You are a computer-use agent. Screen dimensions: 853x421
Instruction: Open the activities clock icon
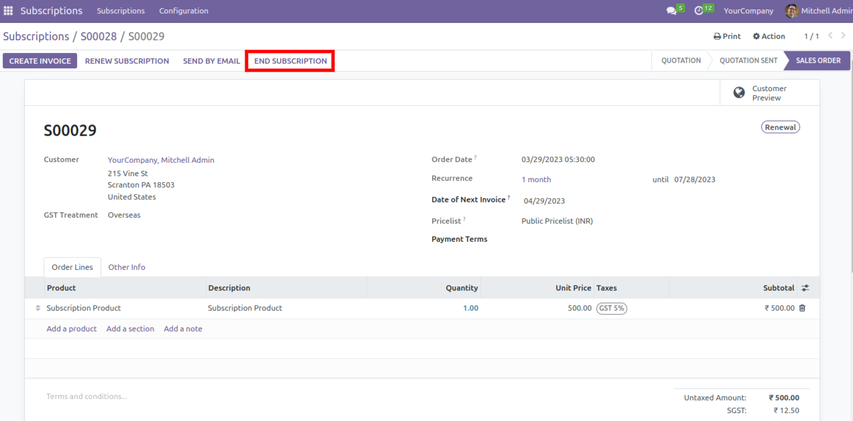coord(699,11)
